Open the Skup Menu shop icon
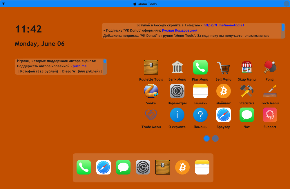 pyautogui.click(x=247, y=67)
